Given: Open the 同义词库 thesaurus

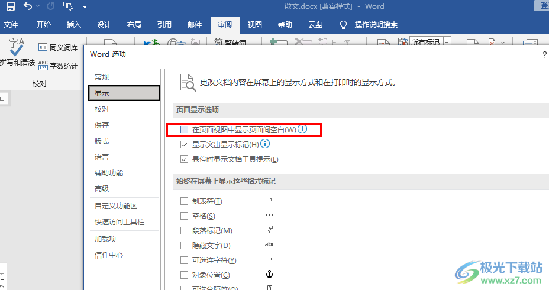Looking at the screenshot, I should tap(58, 47).
